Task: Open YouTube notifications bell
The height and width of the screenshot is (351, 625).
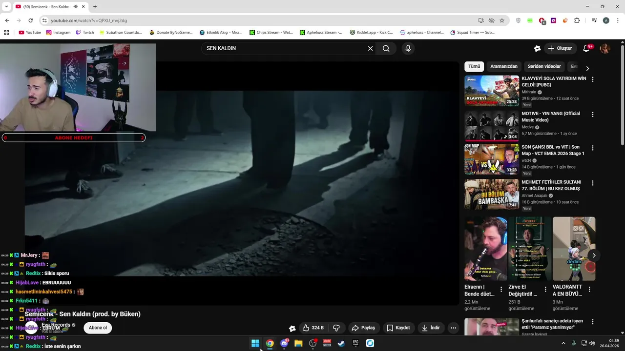Action: 587,48
